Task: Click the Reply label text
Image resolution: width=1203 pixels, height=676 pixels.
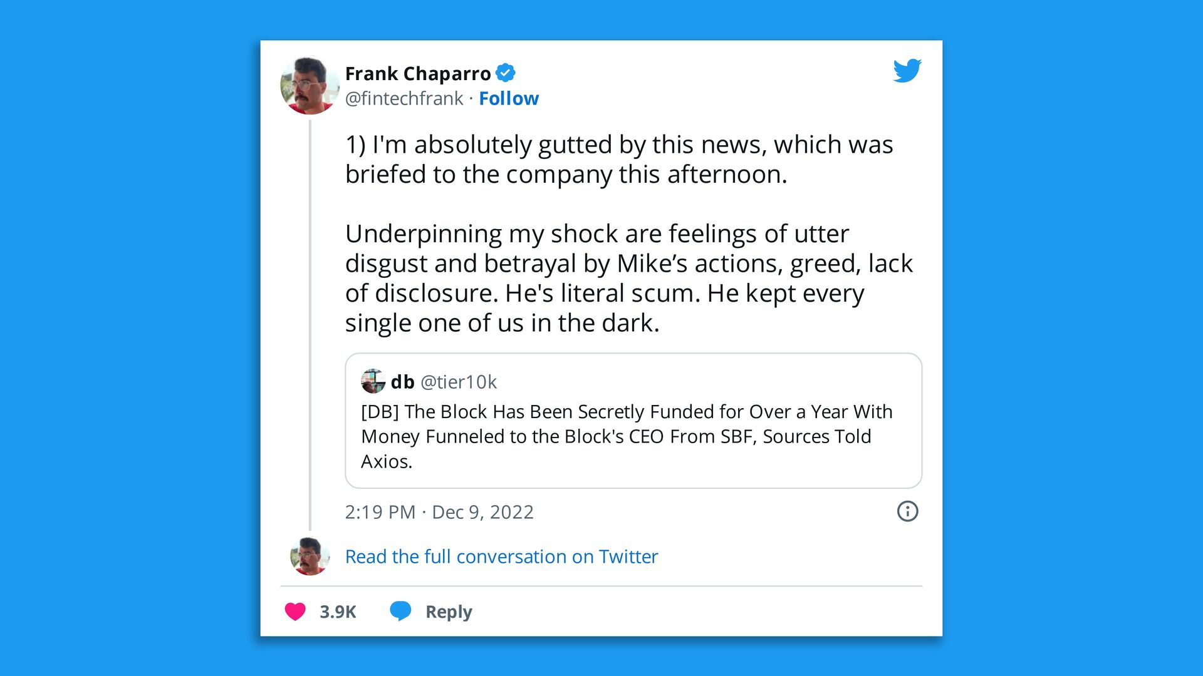Action: tap(447, 612)
